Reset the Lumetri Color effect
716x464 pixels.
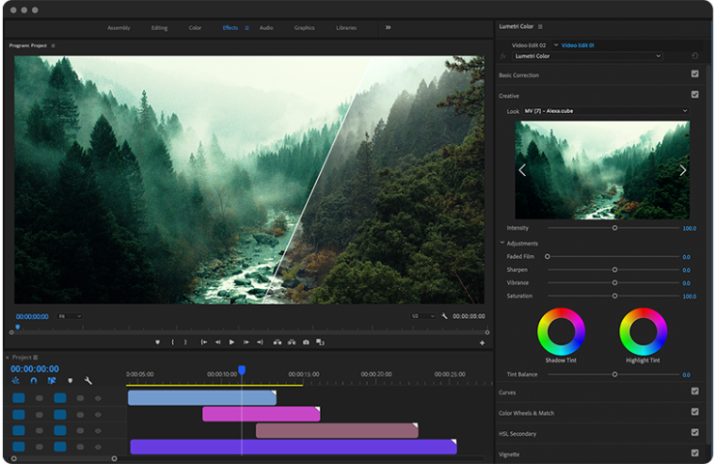coord(695,56)
